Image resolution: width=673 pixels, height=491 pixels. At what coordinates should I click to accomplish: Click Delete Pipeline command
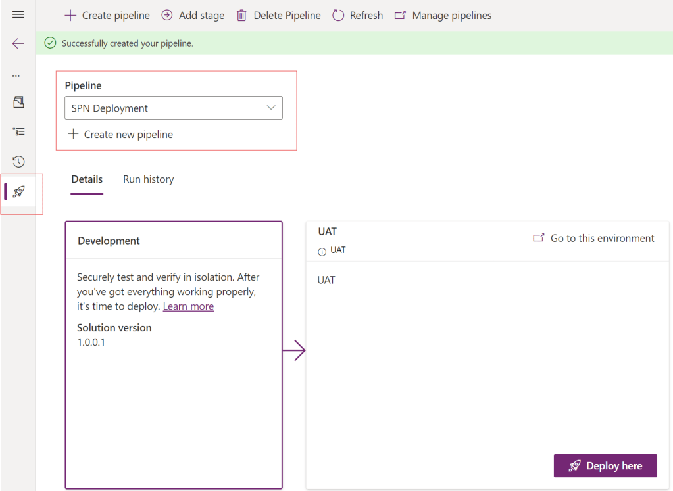[278, 15]
